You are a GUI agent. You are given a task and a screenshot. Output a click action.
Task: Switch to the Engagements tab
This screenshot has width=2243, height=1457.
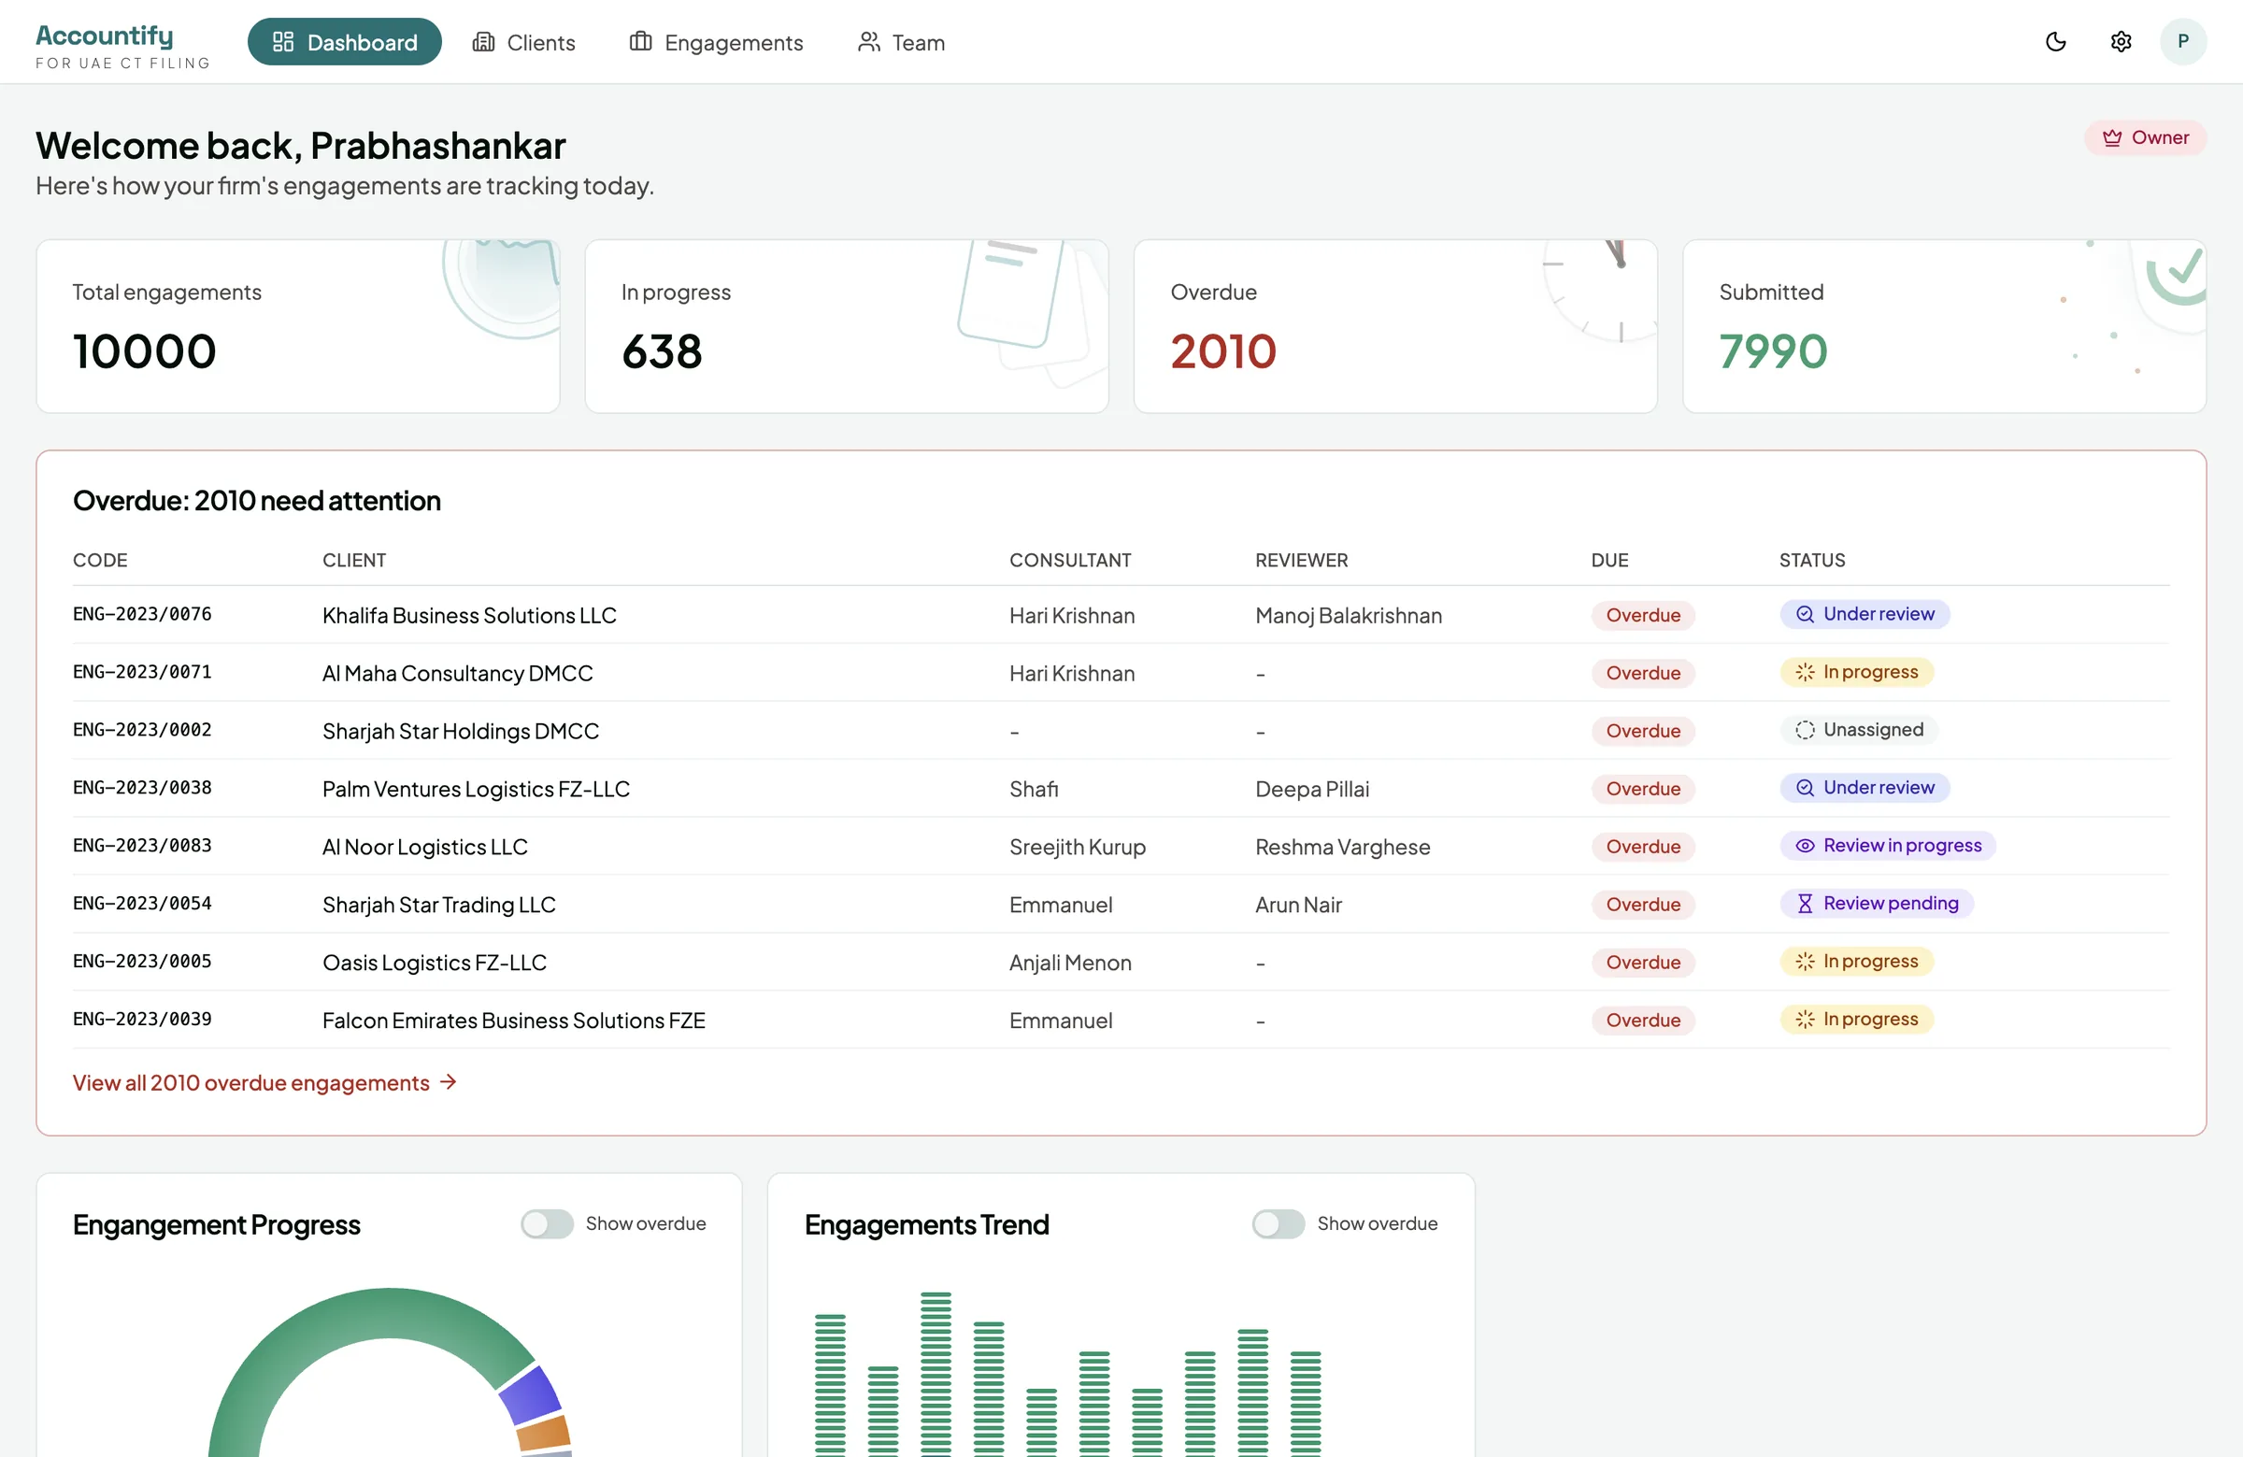click(716, 41)
